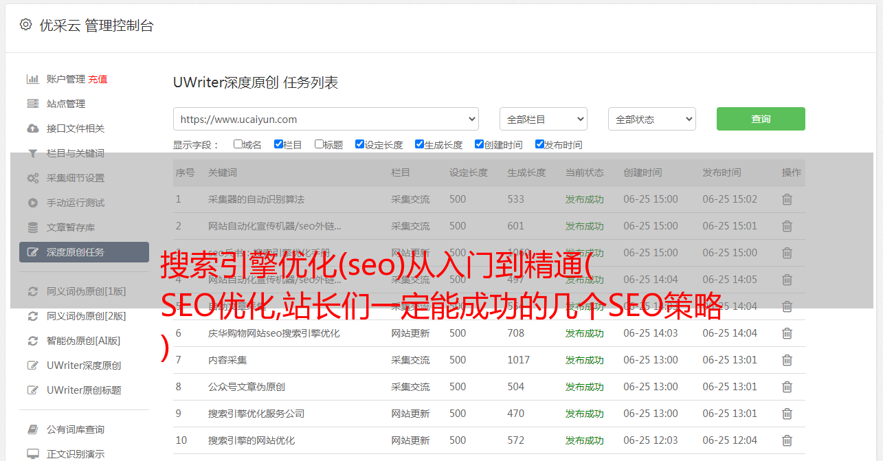Delete the task 采集器的自动识别算法
883x461 pixels.
(787, 199)
